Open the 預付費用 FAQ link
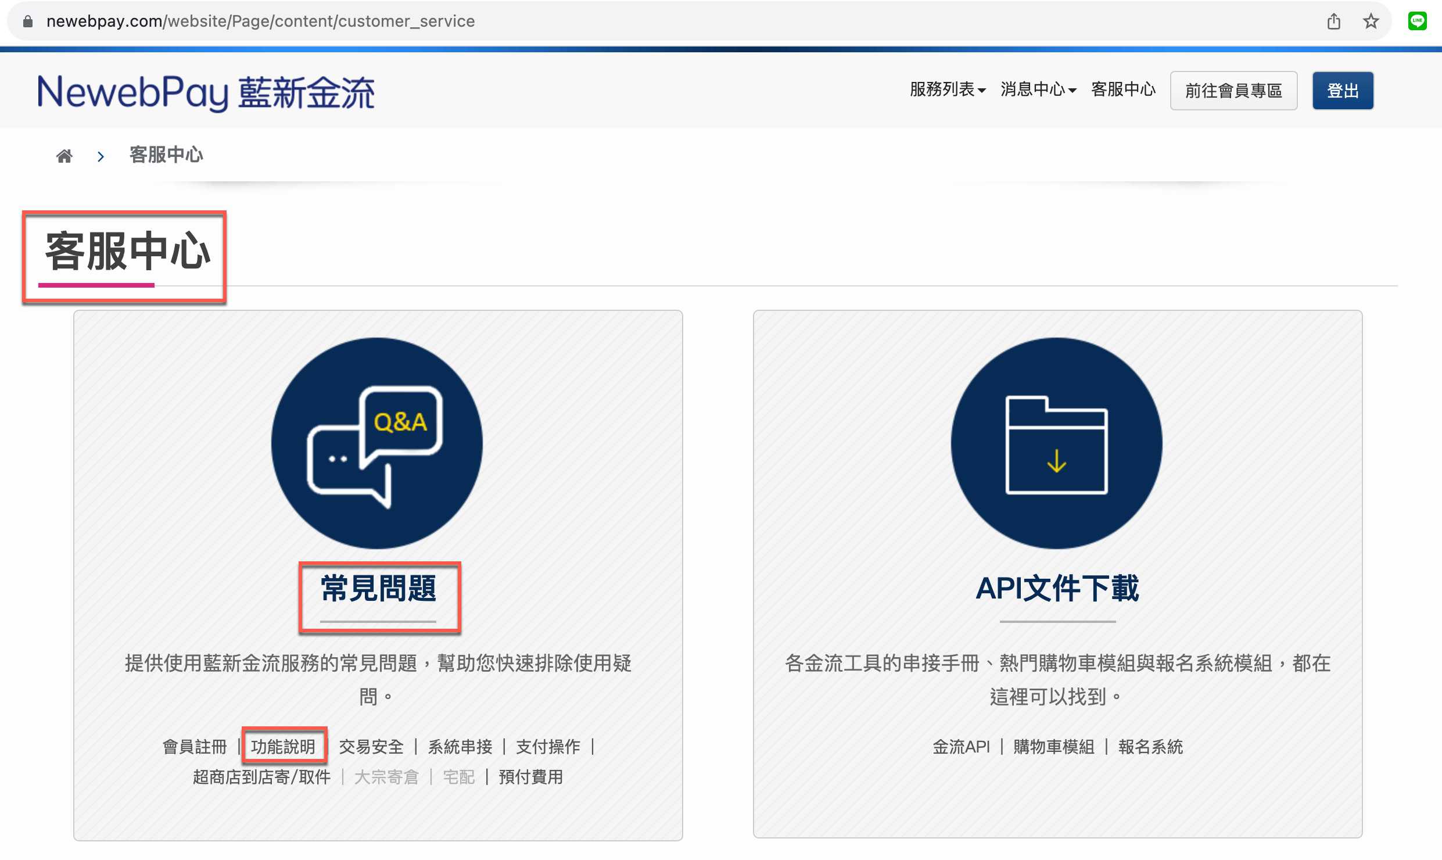1442x860 pixels. click(531, 777)
